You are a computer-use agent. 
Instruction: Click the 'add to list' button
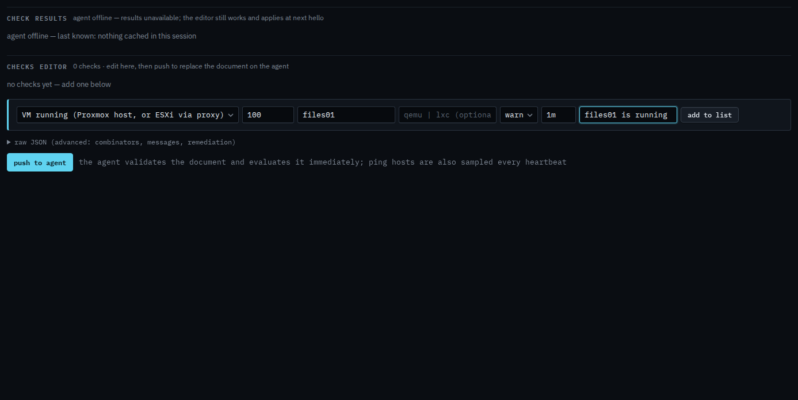[709, 115]
